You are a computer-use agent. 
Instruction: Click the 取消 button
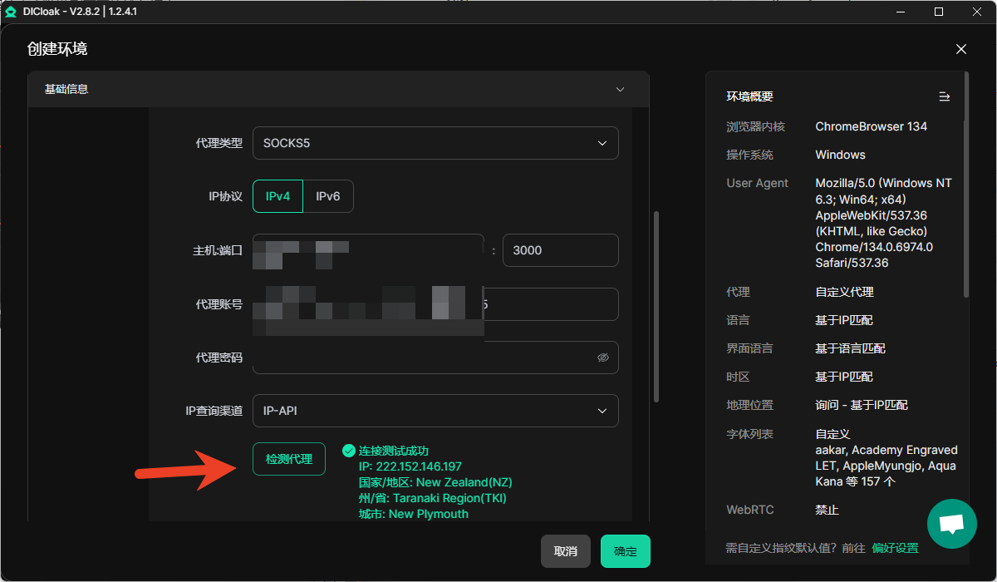565,551
